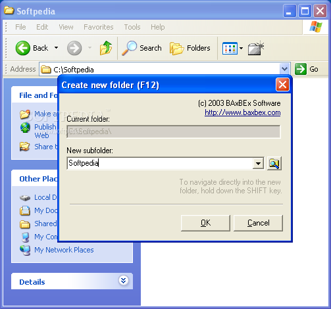331x309 pixels.
Task: Click the Views dropdown arrow
Action: click(x=241, y=48)
